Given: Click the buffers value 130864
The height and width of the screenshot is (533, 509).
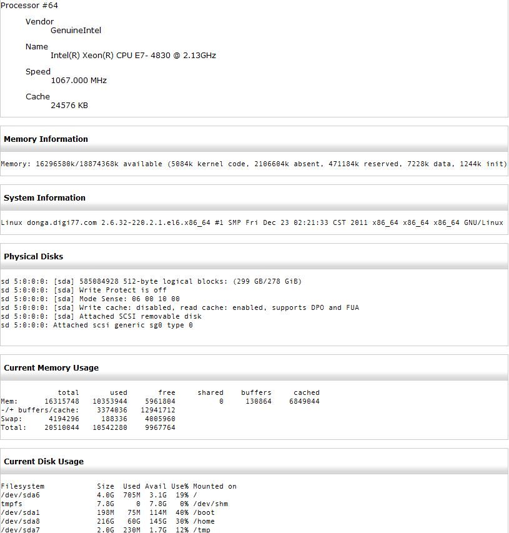Looking at the screenshot, I should pos(258,401).
